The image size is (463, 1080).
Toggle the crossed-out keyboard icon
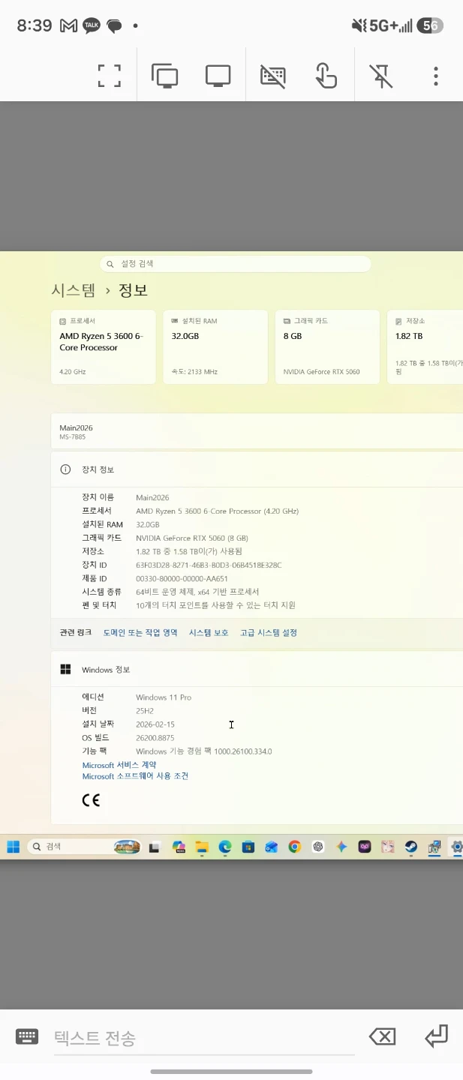click(273, 76)
